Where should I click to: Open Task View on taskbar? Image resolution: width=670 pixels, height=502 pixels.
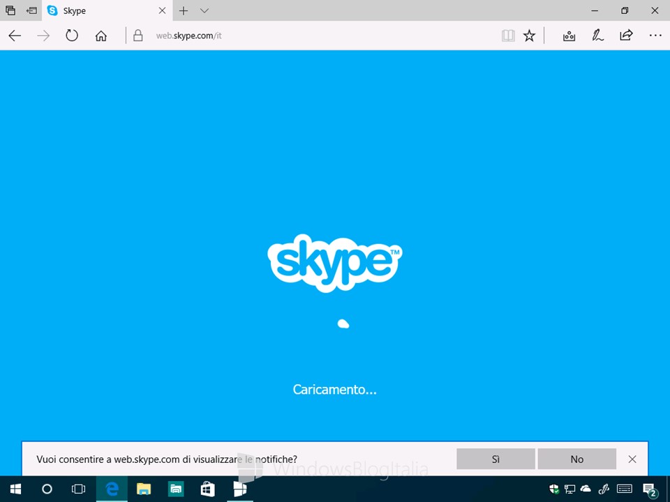coord(79,489)
